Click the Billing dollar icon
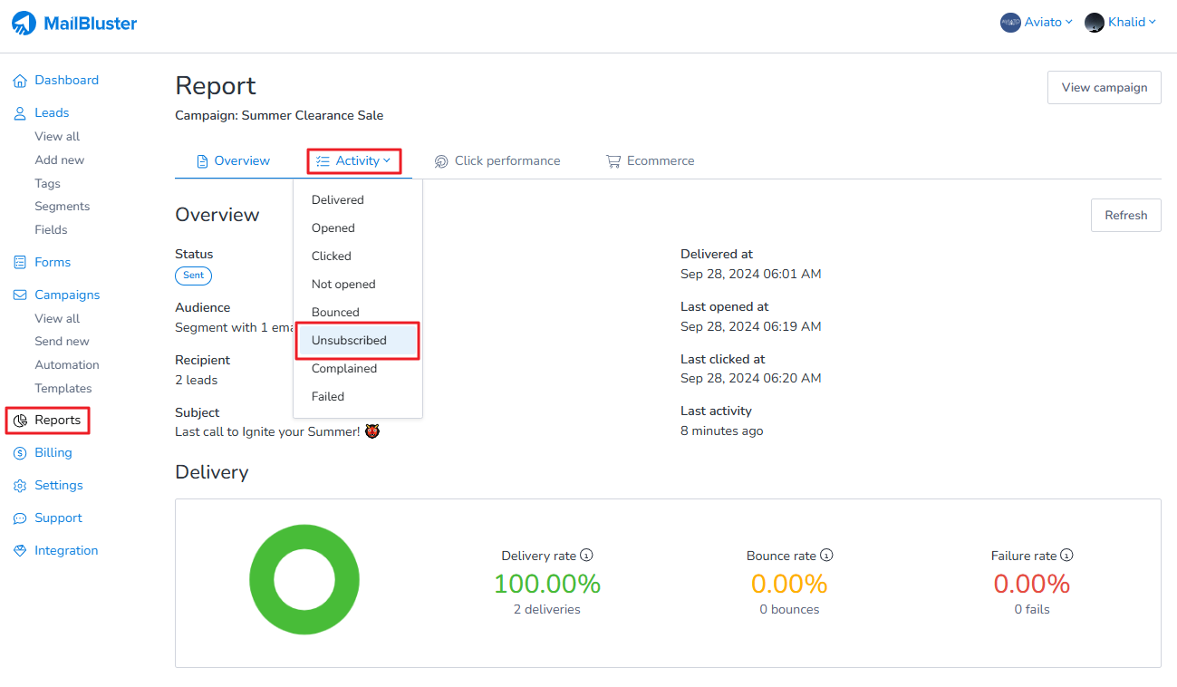The image size is (1177, 687). click(20, 453)
